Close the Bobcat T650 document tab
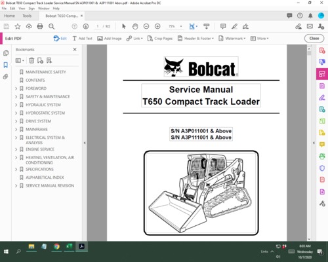328x262 pixels. pyautogui.click(x=81, y=16)
